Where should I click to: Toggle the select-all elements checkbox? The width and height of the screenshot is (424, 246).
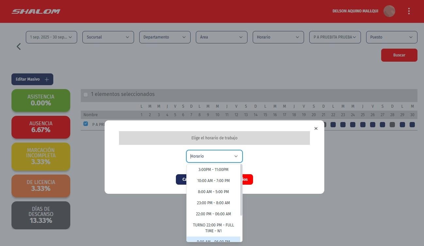point(86,95)
